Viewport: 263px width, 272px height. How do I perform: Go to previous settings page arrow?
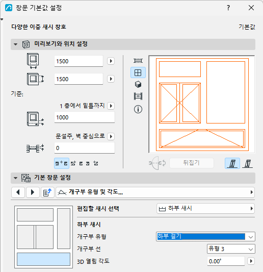(x=18, y=192)
